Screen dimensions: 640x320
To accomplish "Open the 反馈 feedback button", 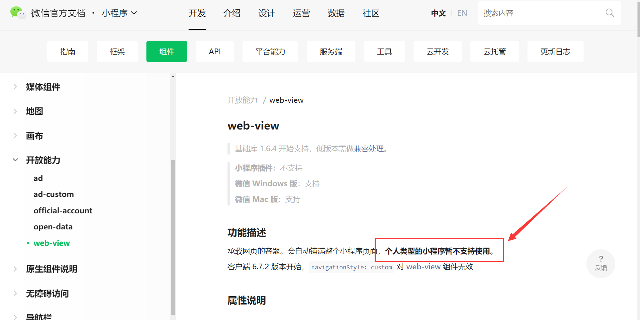I will coord(601,264).
